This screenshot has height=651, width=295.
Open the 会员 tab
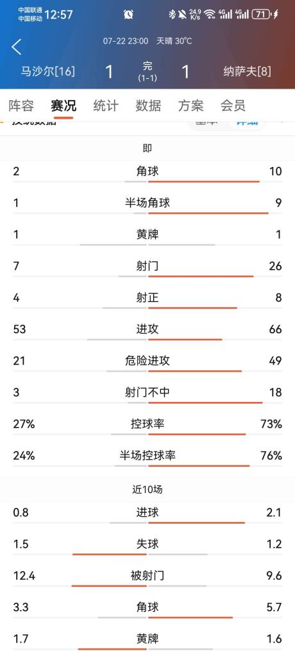click(233, 106)
